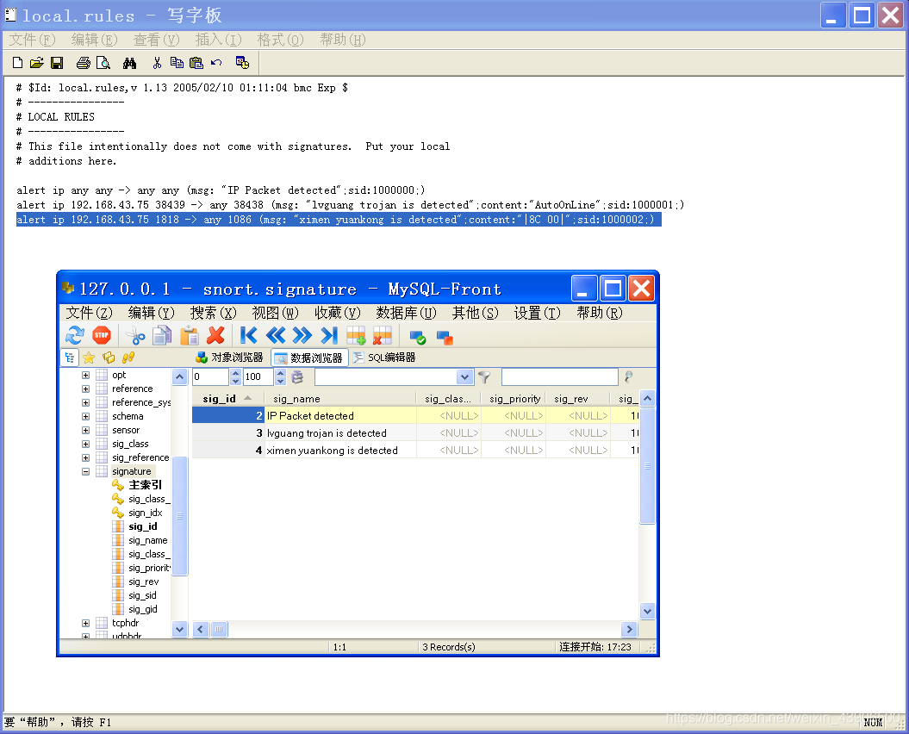Click Paste icon in WordPad toolbar
909x734 pixels.
[196, 63]
